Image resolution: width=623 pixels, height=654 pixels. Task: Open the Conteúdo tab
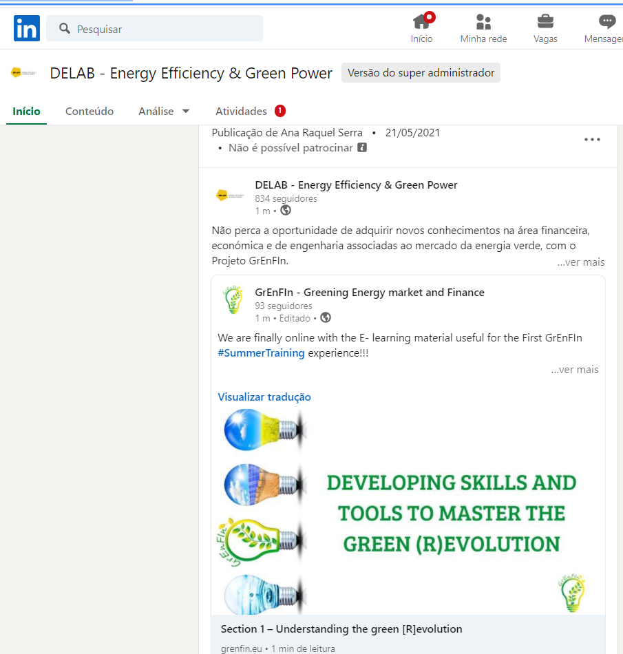coord(89,112)
